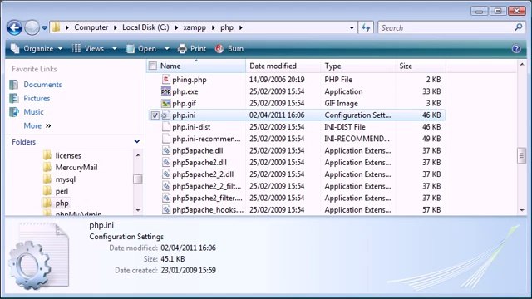Click the folder icon in address bar

[x=56, y=27]
